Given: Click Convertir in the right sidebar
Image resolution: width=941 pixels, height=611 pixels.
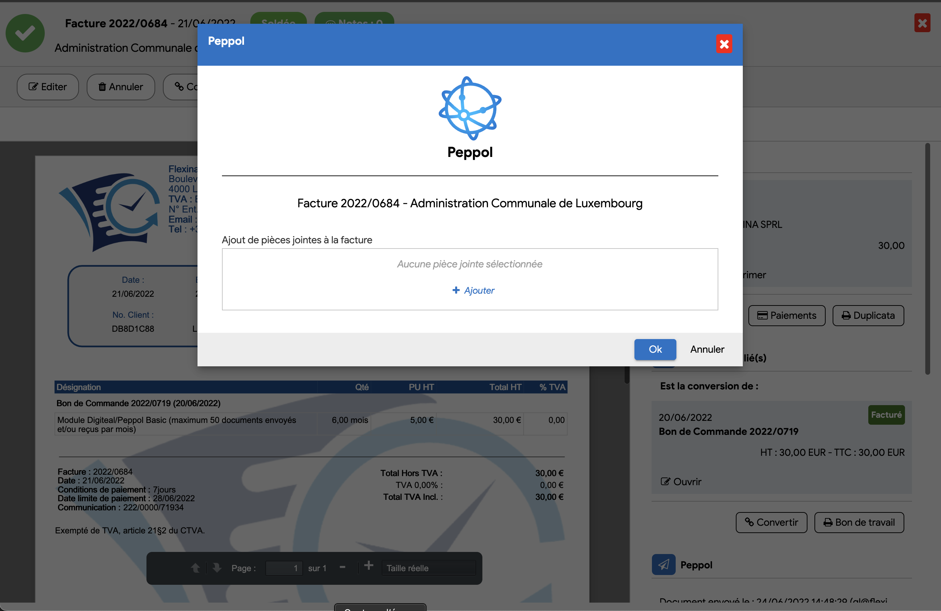Looking at the screenshot, I should [x=771, y=523].
